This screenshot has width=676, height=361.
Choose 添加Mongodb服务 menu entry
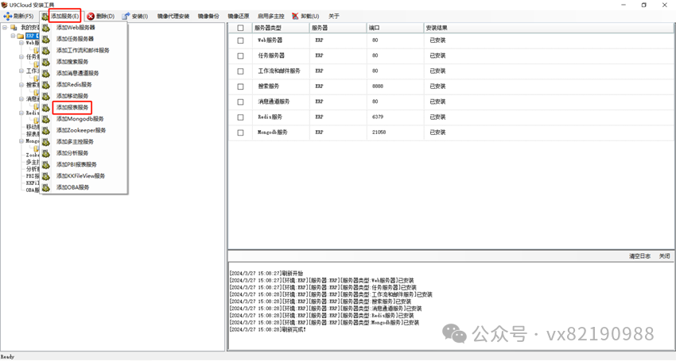(x=80, y=119)
